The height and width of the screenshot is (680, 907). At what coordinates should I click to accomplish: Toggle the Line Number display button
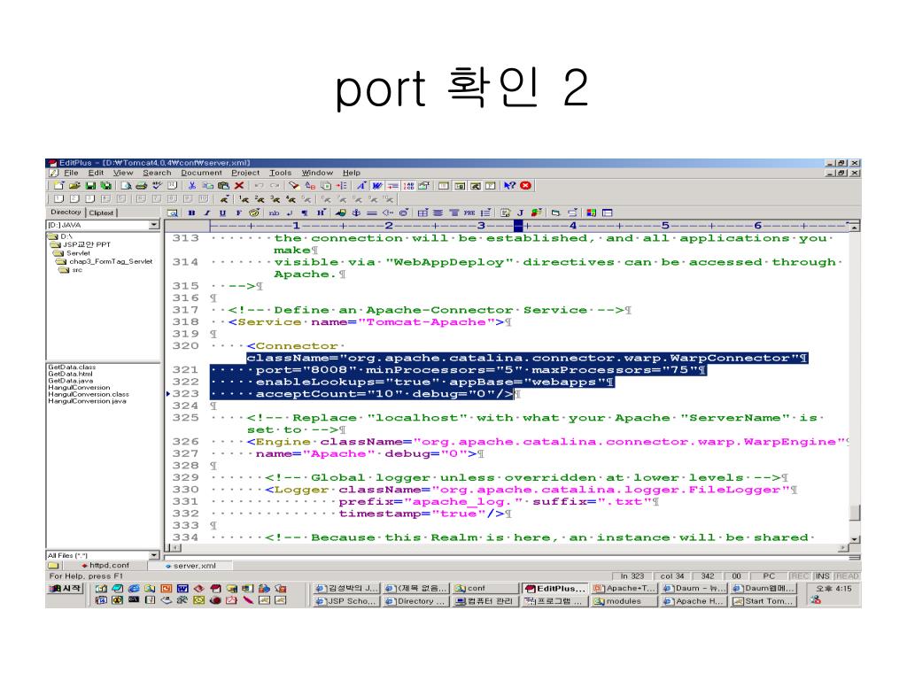click(408, 186)
